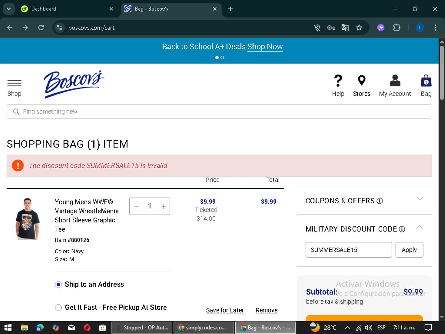
Task: Go to first banner slide dot
Action: click(217, 58)
